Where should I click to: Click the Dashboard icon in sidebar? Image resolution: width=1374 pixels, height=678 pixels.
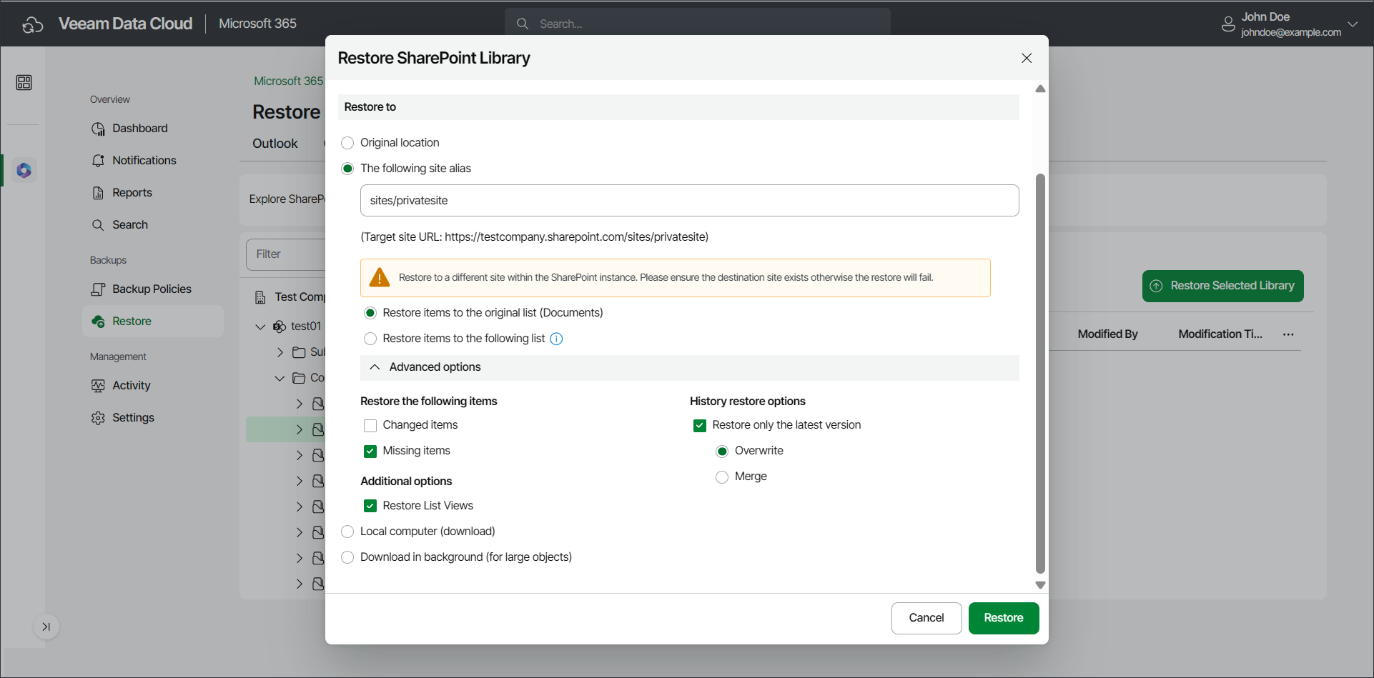pyautogui.click(x=98, y=129)
